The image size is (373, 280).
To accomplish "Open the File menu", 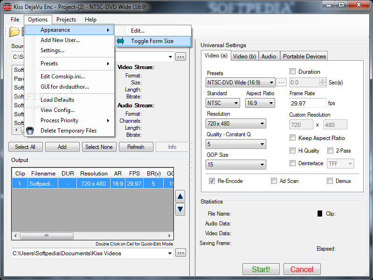I will coord(15,20).
